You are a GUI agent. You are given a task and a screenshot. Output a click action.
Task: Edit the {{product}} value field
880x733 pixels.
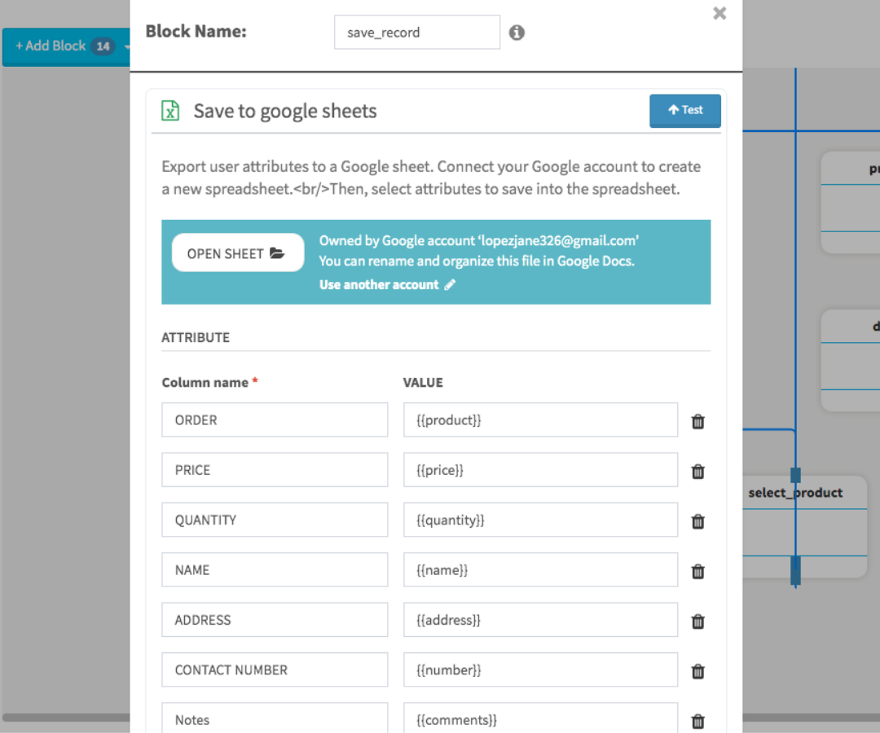tap(540, 419)
